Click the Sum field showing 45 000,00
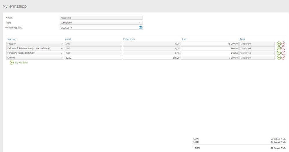This screenshot has width=289, height=152. pyautogui.click(x=210, y=44)
